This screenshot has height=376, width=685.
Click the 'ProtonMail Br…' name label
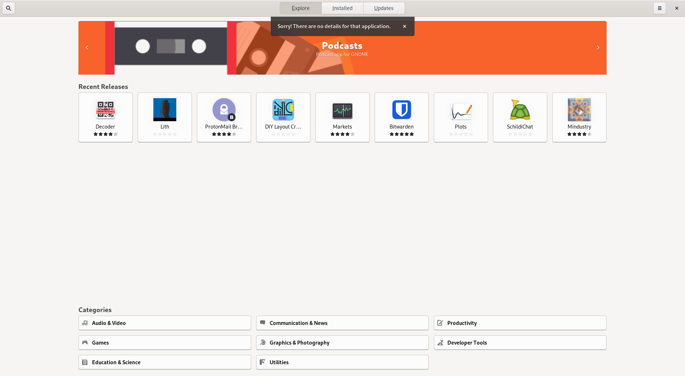coord(224,127)
